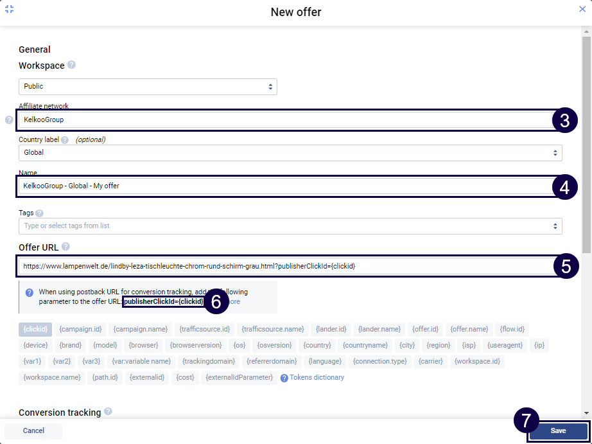Expand the Country label dropdown
592x444 pixels.
pyautogui.click(x=290, y=153)
